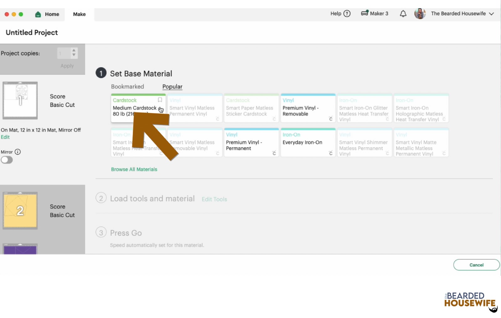Click the Press Go step
This screenshot has height=318, width=501.
pyautogui.click(x=126, y=233)
